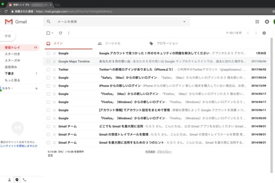
Task: Star the Google Maps Timeline email
Action: pyautogui.click(x=54, y=62)
